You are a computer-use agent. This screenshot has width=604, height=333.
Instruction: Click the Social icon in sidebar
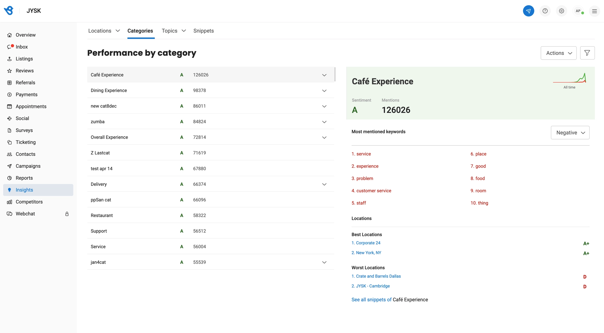pos(9,119)
